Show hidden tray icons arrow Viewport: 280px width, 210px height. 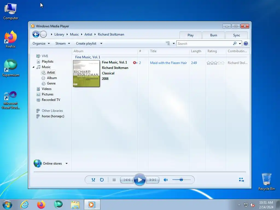coord(239,205)
